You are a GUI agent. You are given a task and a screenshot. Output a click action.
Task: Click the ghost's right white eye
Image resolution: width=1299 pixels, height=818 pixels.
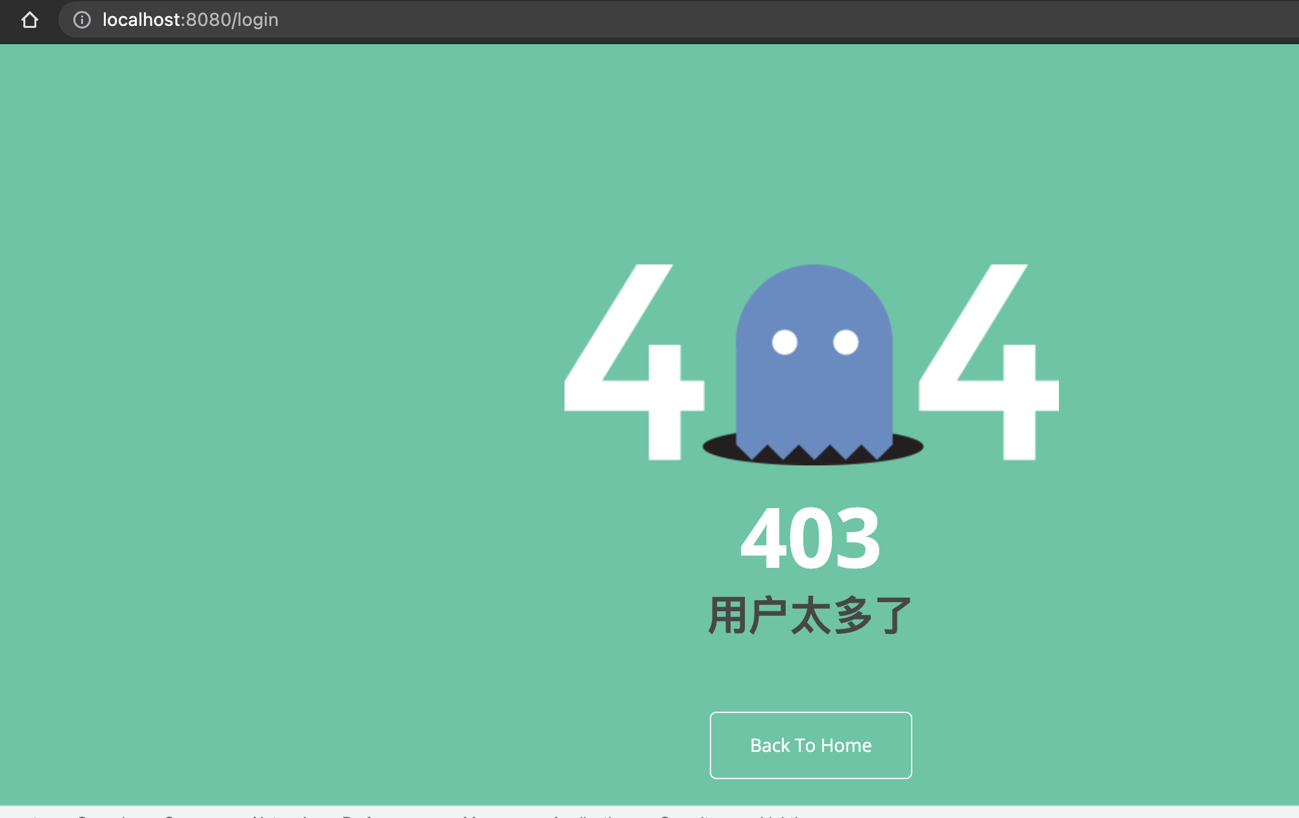coord(845,342)
